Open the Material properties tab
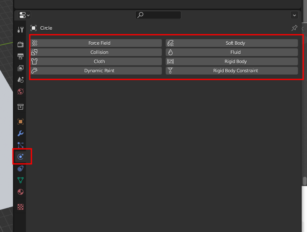 click(21, 192)
